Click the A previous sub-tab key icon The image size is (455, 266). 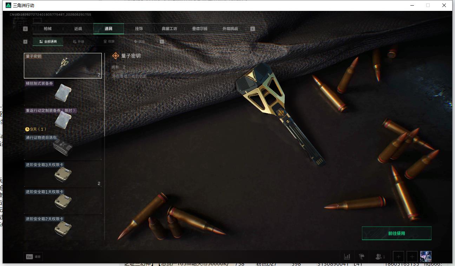tap(25, 41)
